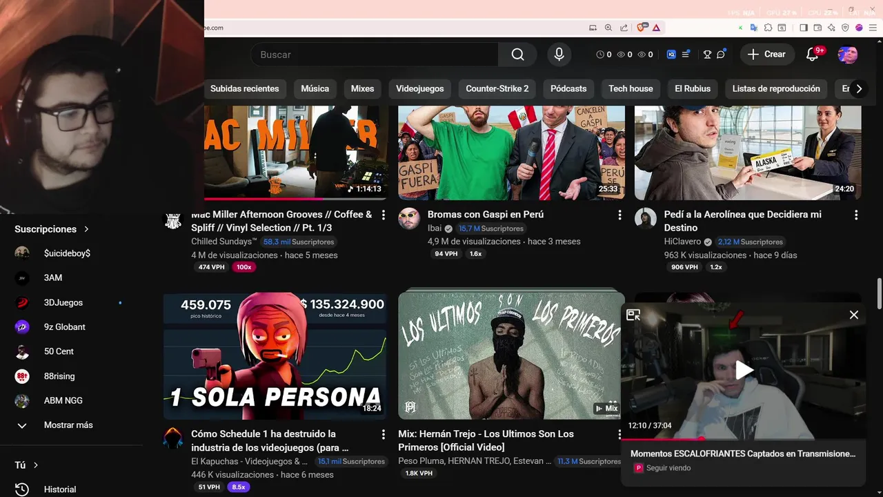The width and height of the screenshot is (883, 497).
Task: Open options menu for Hernán Trejo mix
Action: [x=619, y=435]
